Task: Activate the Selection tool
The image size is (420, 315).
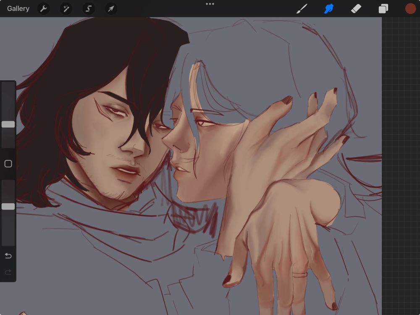Action: pos(88,8)
